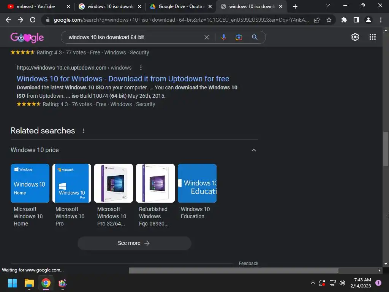The image size is (389, 292).
Task: Open the uptodown.com URL breadcrumb
Action: coord(74,68)
